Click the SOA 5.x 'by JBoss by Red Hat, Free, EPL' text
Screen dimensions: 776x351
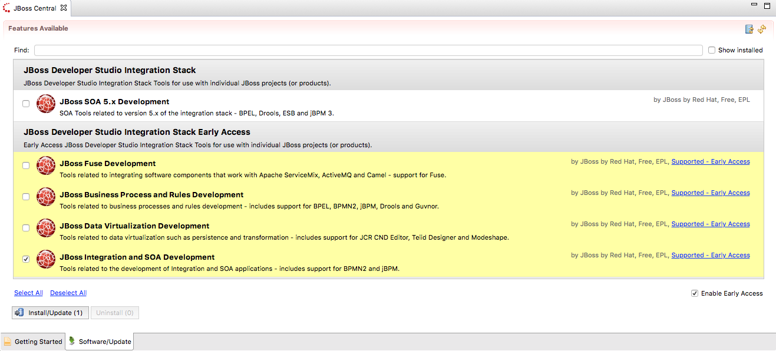[702, 100]
